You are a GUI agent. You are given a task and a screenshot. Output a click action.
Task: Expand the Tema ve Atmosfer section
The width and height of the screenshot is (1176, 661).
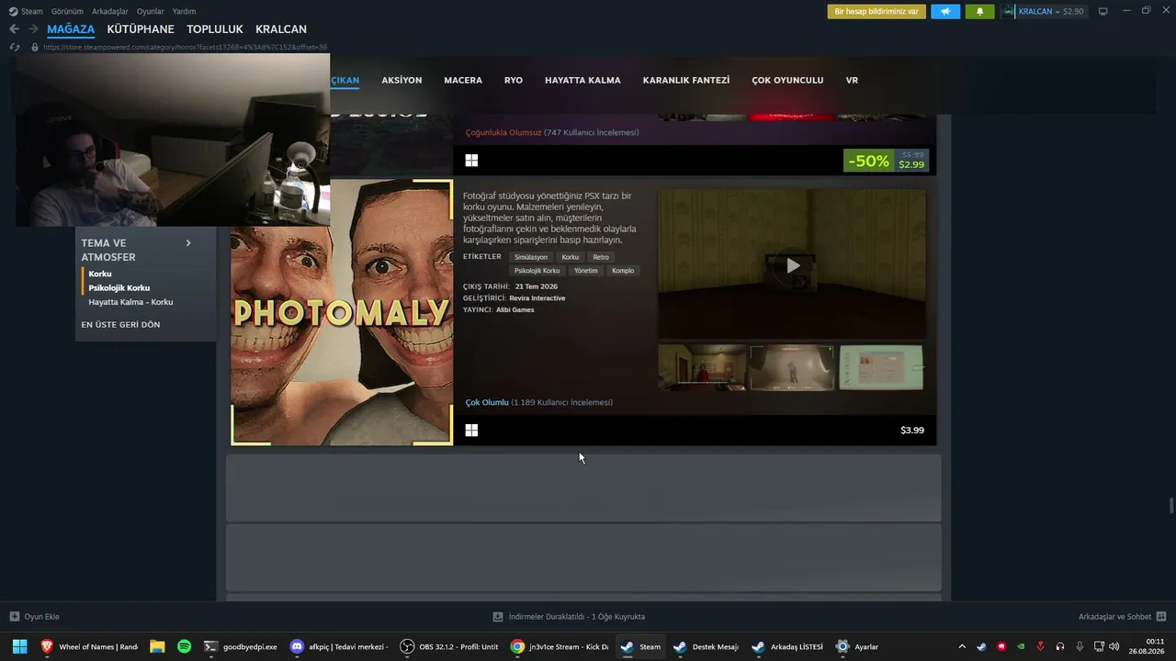click(x=188, y=243)
